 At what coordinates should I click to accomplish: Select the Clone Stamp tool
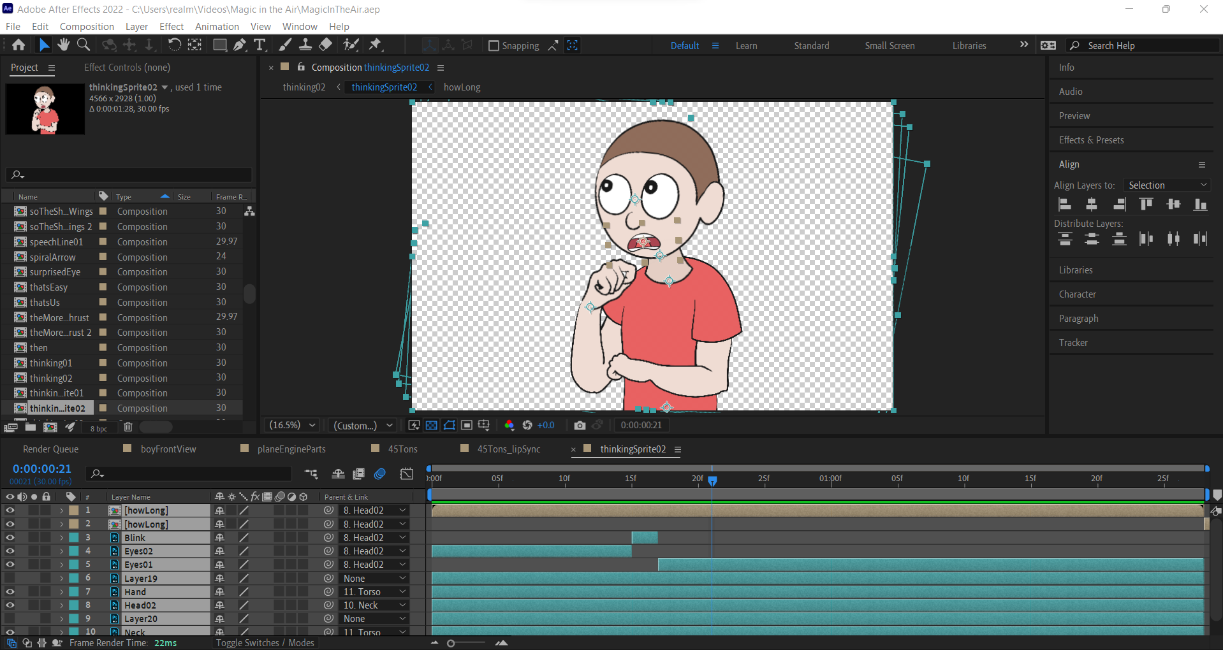click(x=305, y=45)
